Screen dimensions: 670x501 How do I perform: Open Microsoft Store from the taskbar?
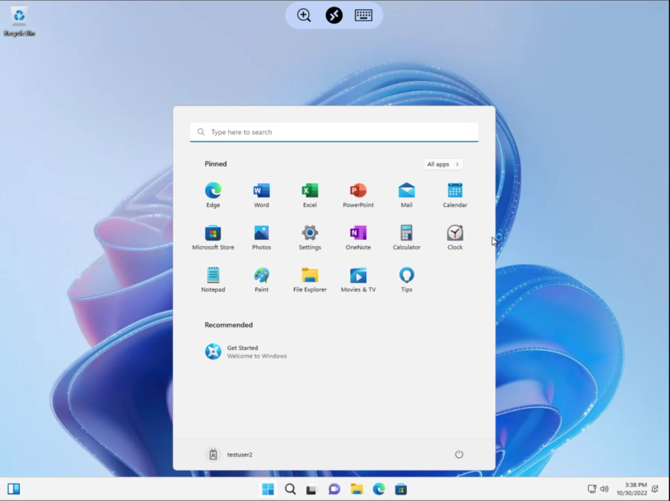[x=401, y=489]
